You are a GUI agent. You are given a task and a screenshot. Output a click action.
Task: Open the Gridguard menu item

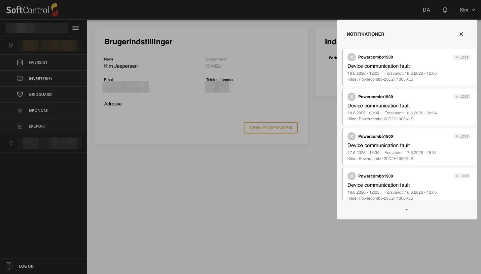[x=43, y=94]
